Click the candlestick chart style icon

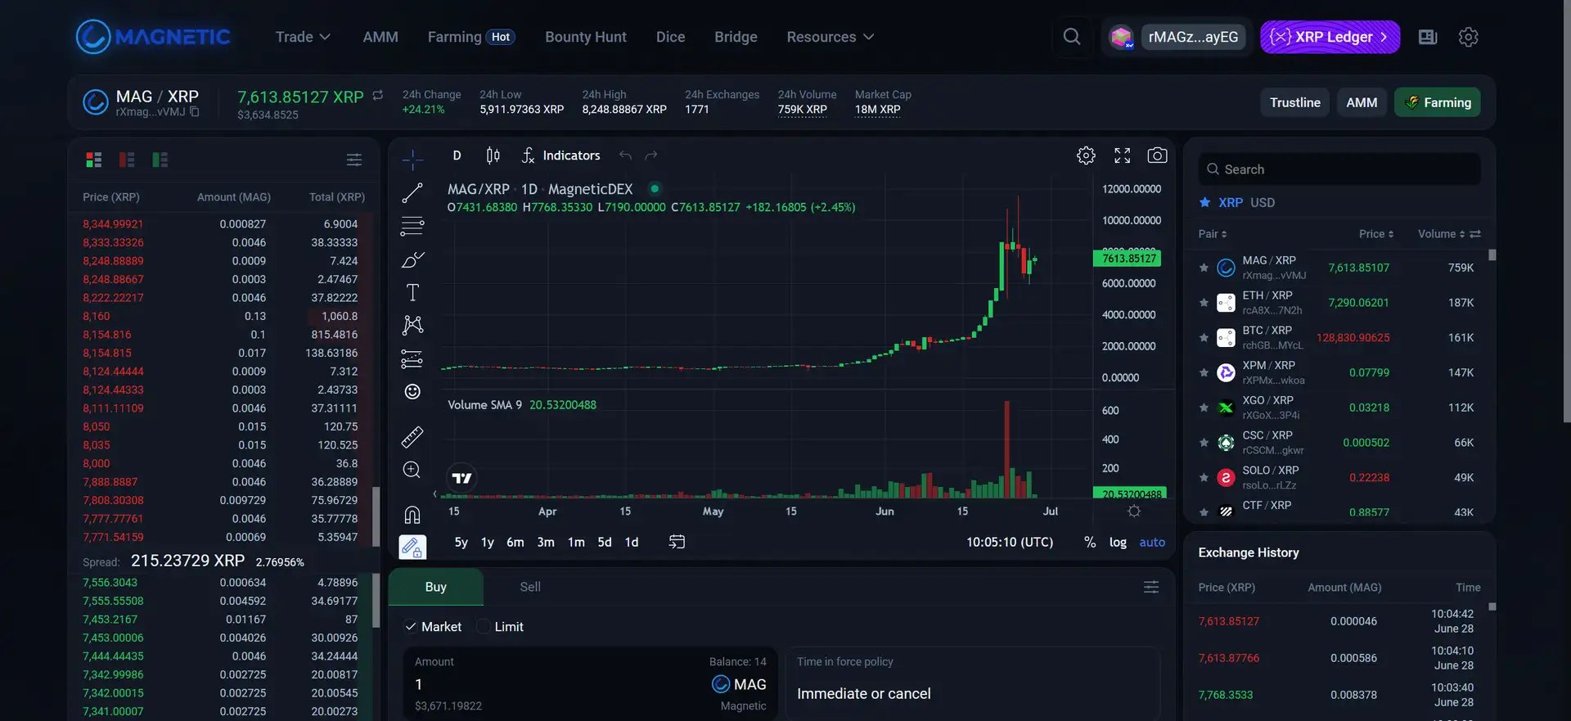click(493, 155)
